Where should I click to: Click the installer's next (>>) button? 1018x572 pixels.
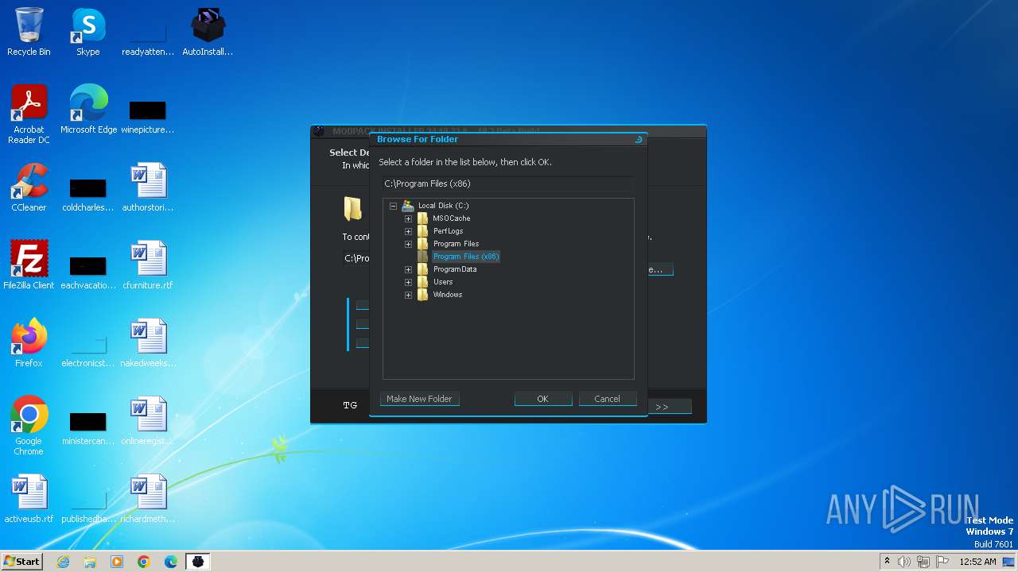click(x=669, y=407)
